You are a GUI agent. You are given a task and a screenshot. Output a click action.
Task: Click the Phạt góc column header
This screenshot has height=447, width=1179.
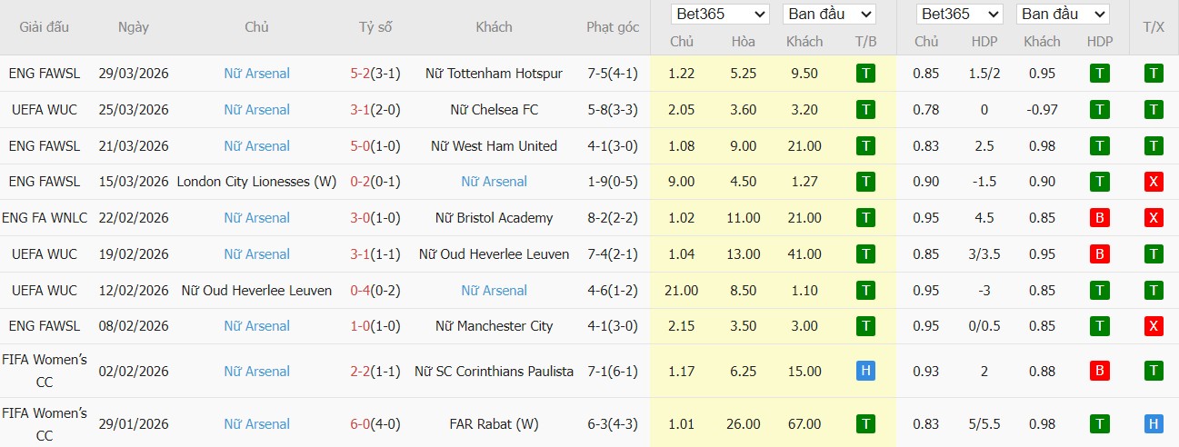[x=612, y=27]
